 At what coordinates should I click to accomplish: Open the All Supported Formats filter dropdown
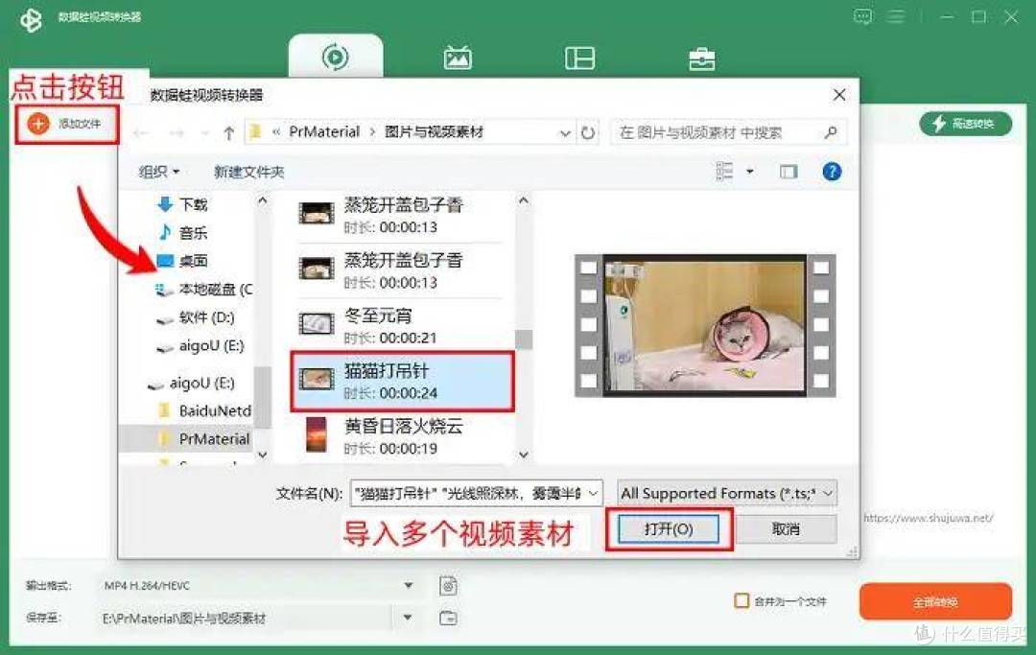pyautogui.click(x=727, y=493)
